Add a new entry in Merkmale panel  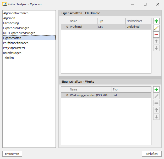pos(156,21)
